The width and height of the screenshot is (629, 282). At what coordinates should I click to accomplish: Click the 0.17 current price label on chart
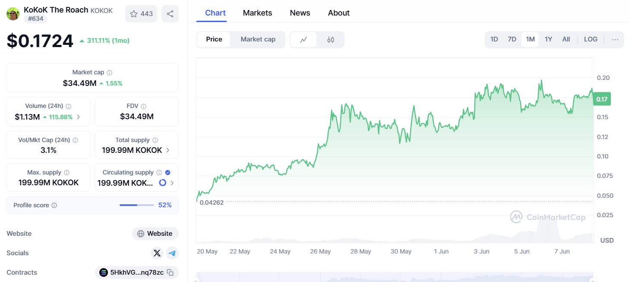[602, 100]
